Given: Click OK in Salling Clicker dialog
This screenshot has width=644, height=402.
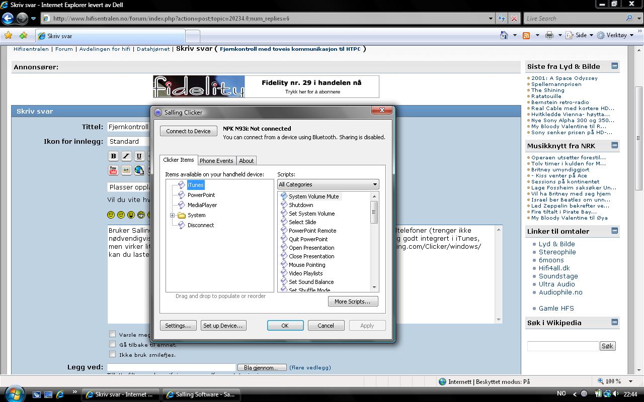Looking at the screenshot, I should (285, 326).
